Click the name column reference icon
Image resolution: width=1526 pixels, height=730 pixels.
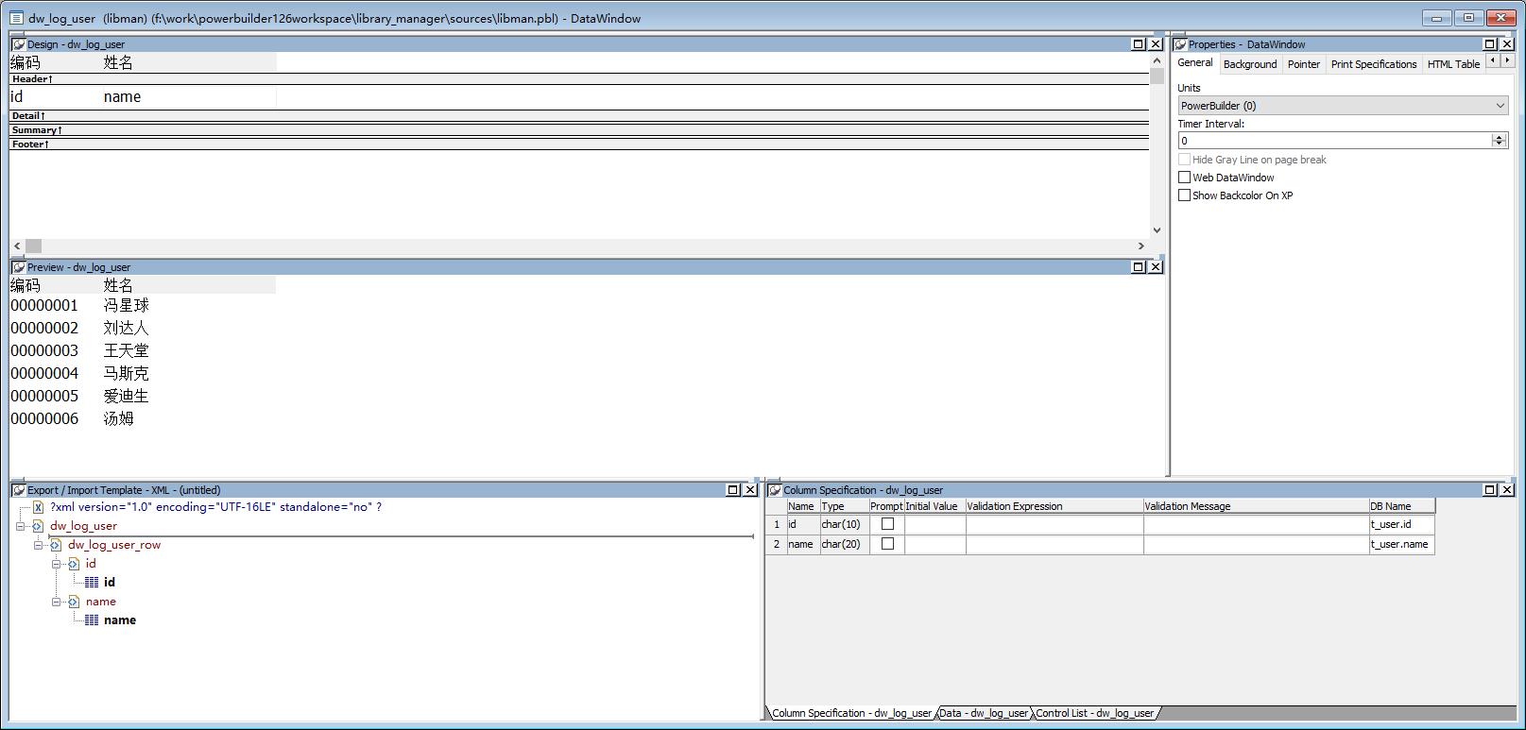coord(92,620)
